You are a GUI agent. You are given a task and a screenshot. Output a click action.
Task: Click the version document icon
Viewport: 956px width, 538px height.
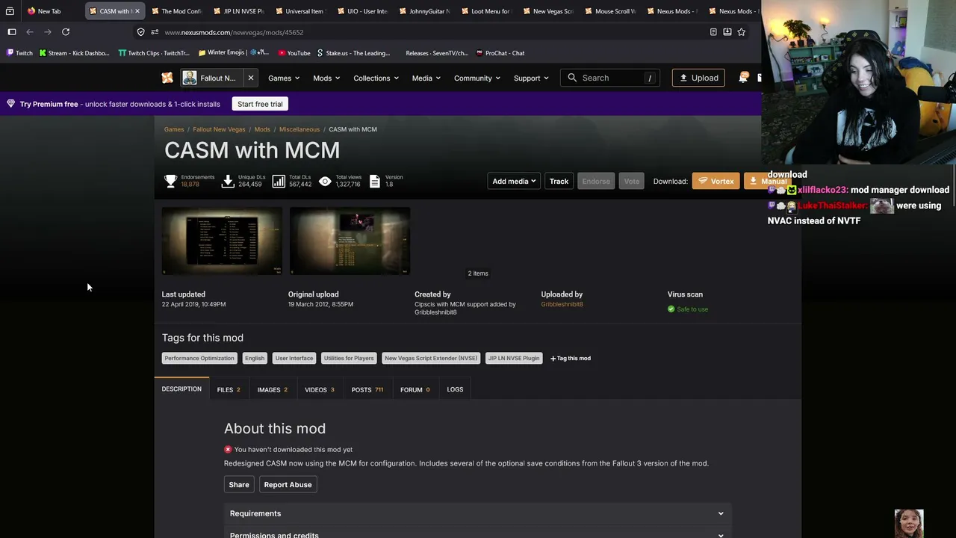click(375, 181)
